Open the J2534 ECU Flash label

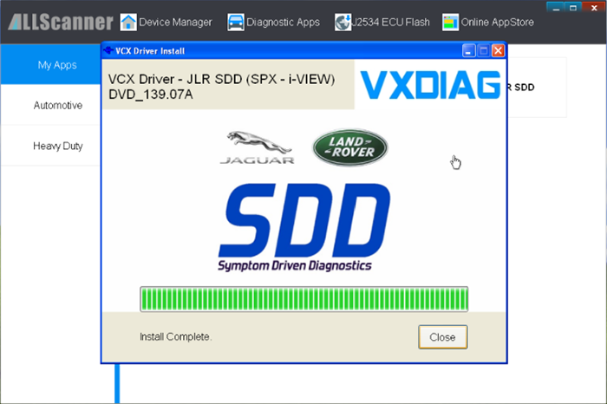390,23
